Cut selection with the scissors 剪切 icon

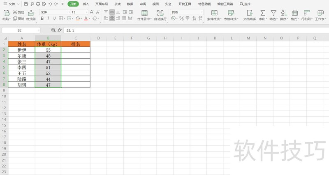click(x=19, y=12)
